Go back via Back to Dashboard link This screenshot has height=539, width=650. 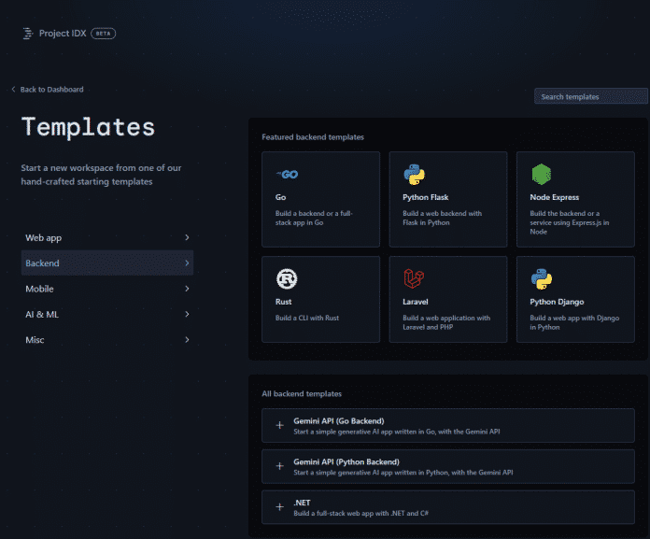pyautogui.click(x=51, y=90)
